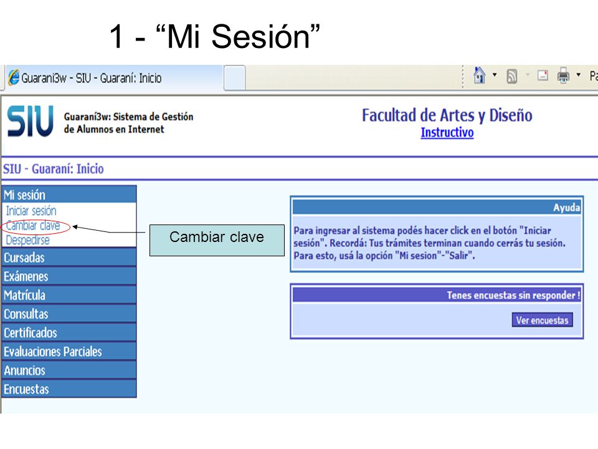Open a new blank browser tab
The height and width of the screenshot is (449, 598).
pyautogui.click(x=235, y=78)
